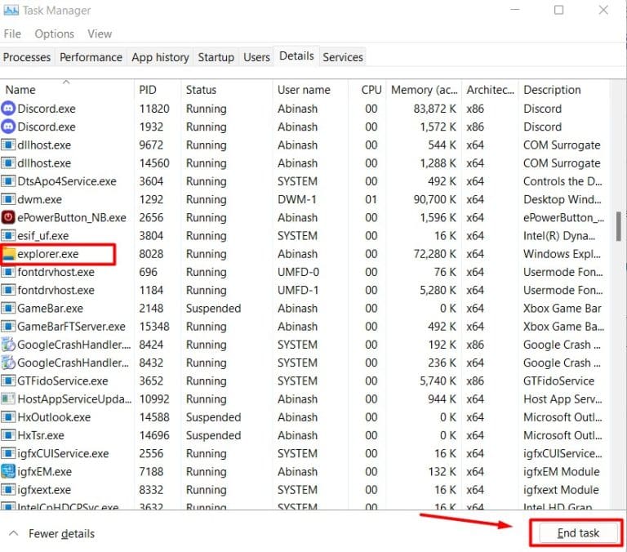Open the File menu

pyautogui.click(x=12, y=34)
